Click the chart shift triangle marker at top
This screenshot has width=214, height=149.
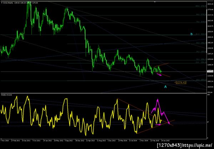pyautogui.click(x=155, y=2)
